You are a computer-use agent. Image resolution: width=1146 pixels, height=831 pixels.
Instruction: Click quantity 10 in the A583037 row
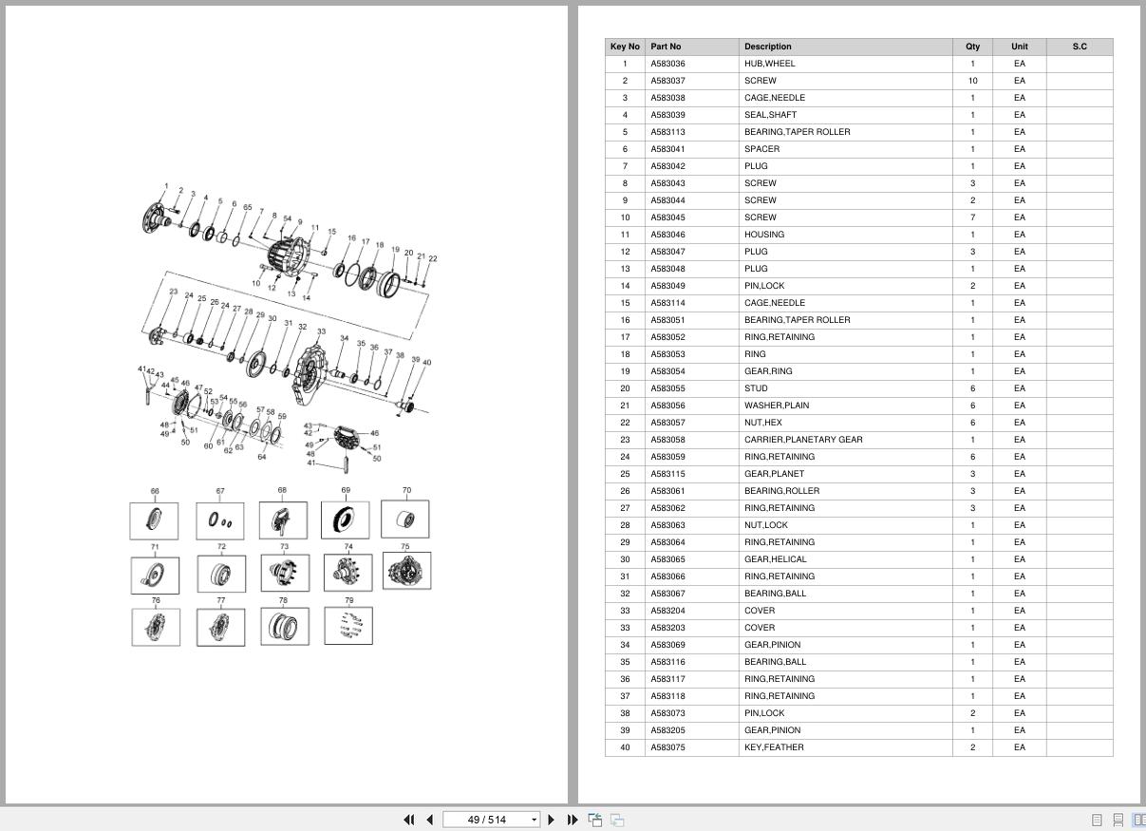click(972, 81)
